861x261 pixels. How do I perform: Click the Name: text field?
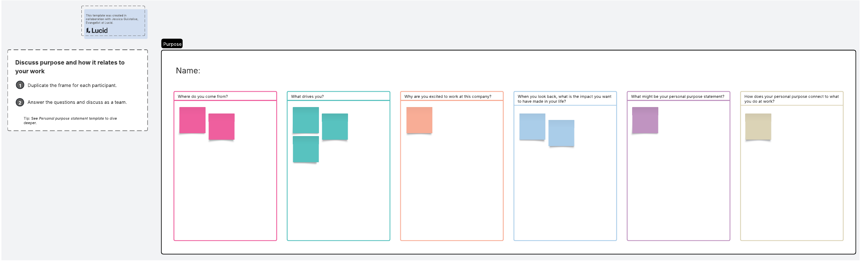(188, 71)
